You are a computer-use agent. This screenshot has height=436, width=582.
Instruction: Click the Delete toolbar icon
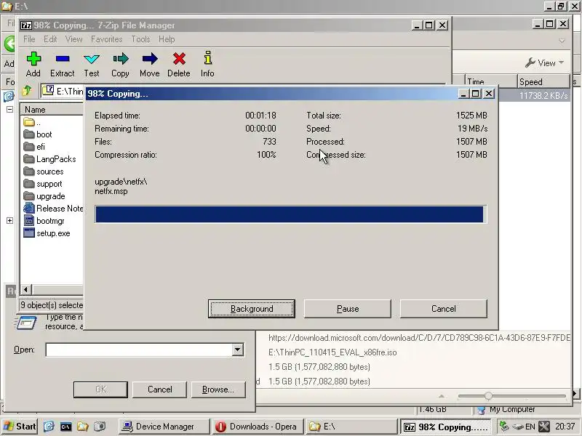[x=179, y=64]
